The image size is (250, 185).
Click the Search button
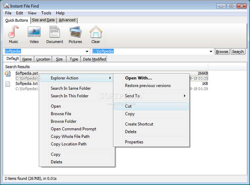(x=238, y=51)
